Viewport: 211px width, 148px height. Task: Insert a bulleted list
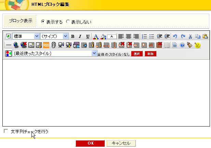(151, 36)
